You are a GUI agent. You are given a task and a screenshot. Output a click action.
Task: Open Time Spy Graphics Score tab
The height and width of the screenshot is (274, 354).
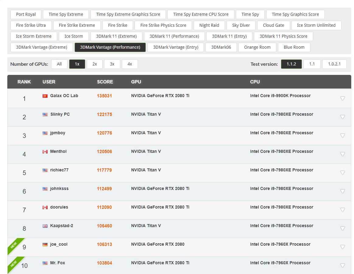coord(295,14)
